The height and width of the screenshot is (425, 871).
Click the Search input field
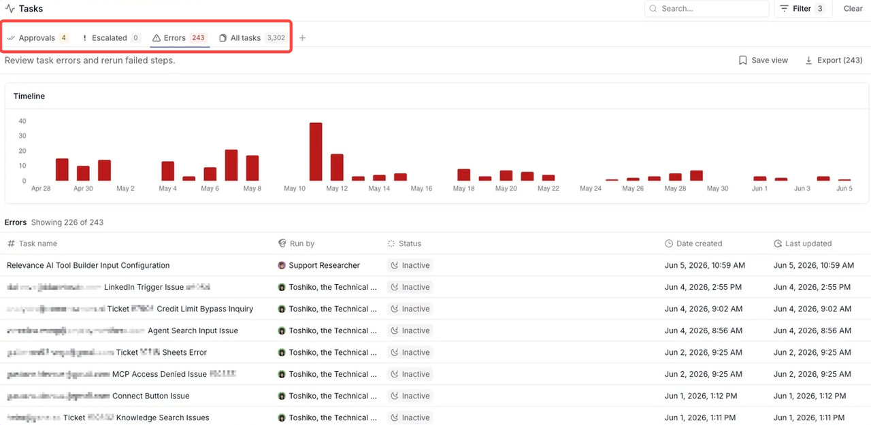pyautogui.click(x=706, y=9)
